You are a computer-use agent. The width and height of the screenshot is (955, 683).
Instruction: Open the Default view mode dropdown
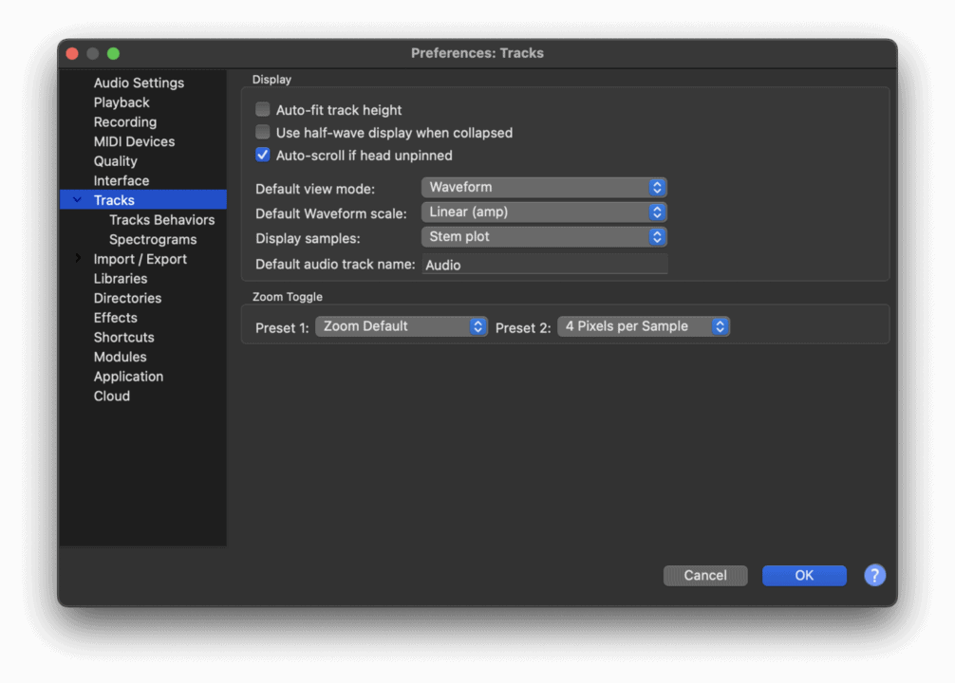point(543,187)
